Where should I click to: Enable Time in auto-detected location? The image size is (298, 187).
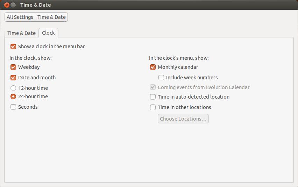point(153,97)
